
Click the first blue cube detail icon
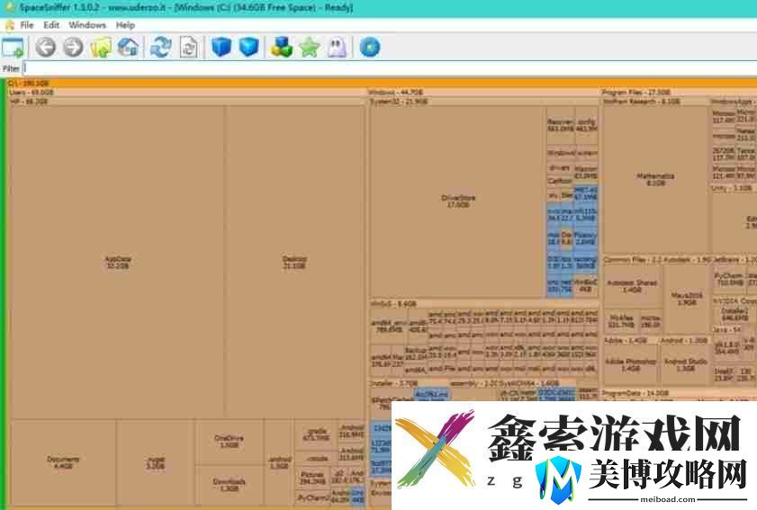point(221,48)
